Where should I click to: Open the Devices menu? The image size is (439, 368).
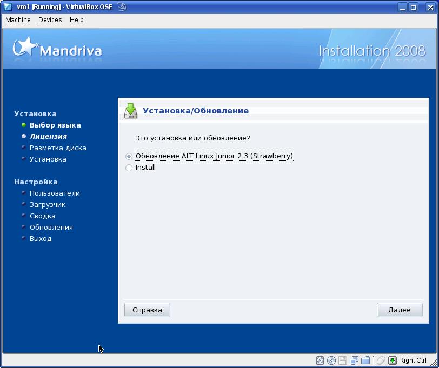[50, 20]
